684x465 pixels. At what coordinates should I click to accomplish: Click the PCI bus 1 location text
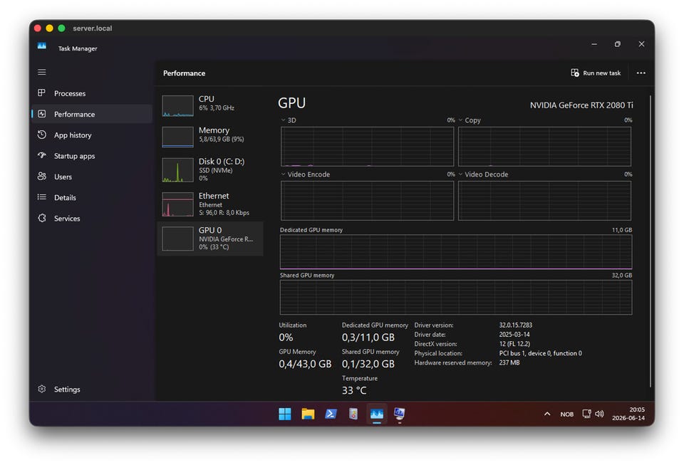540,353
